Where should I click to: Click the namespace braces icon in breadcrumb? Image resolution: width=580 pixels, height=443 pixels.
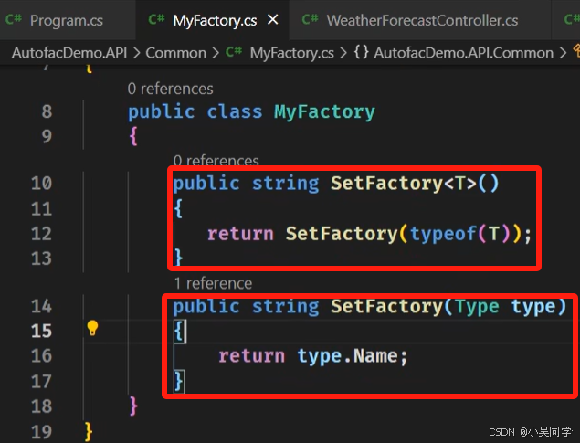[x=361, y=52]
